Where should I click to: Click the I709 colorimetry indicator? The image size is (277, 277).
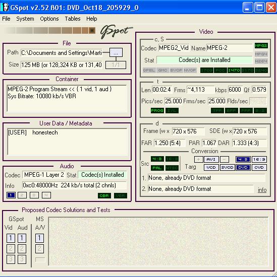(x=207, y=70)
